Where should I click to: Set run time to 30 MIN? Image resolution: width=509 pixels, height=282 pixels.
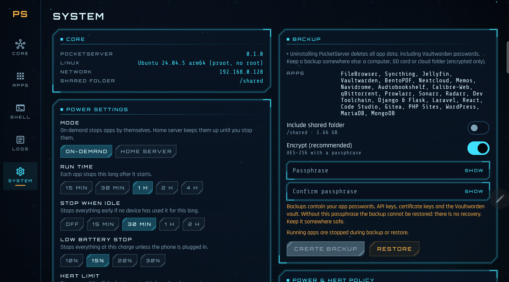[x=113, y=188]
